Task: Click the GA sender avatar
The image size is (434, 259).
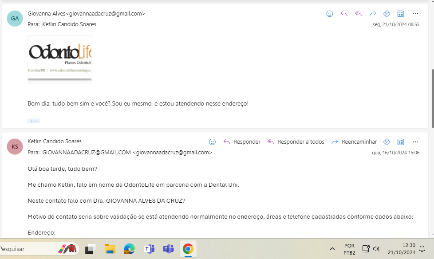Action: pos(15,18)
